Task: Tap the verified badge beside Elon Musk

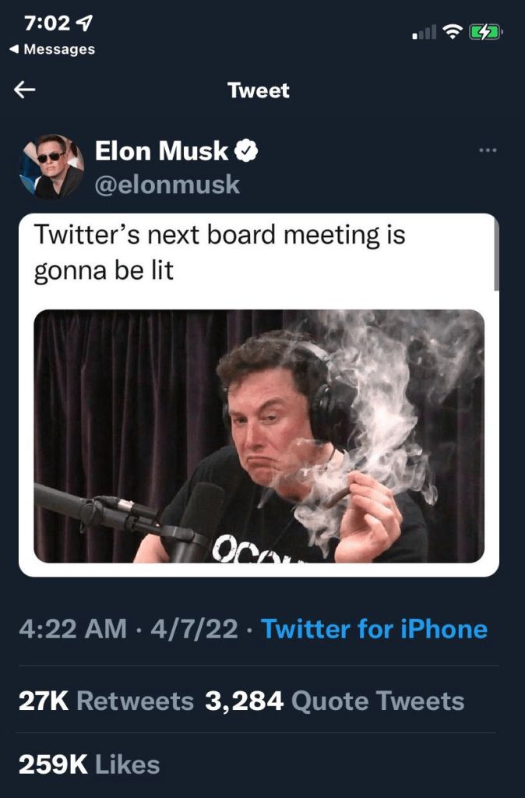Action: point(247,151)
